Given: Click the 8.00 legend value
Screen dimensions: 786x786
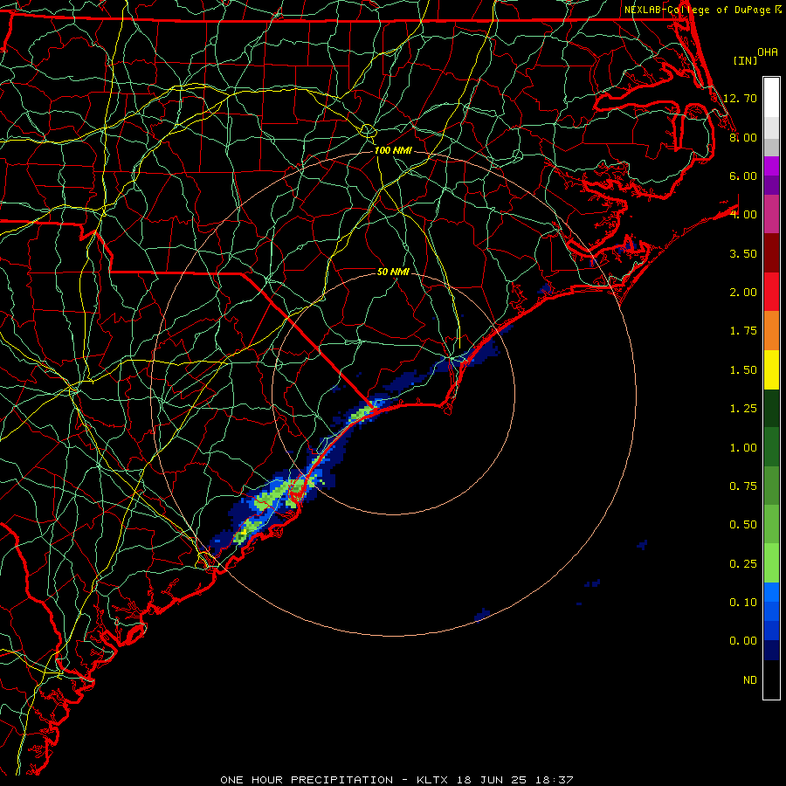Looking at the screenshot, I should point(743,137).
